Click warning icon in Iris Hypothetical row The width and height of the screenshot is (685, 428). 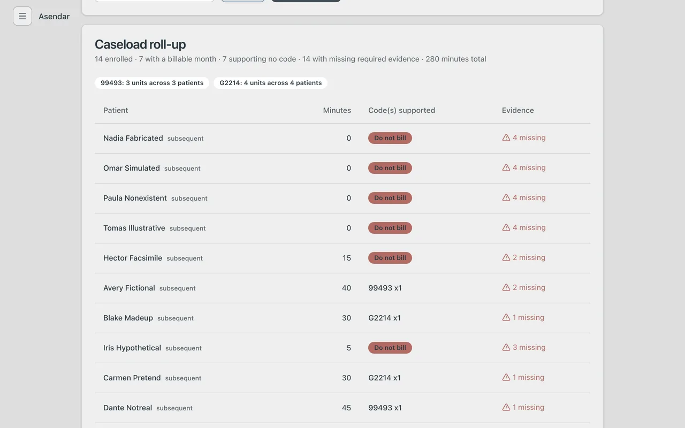tap(506, 347)
